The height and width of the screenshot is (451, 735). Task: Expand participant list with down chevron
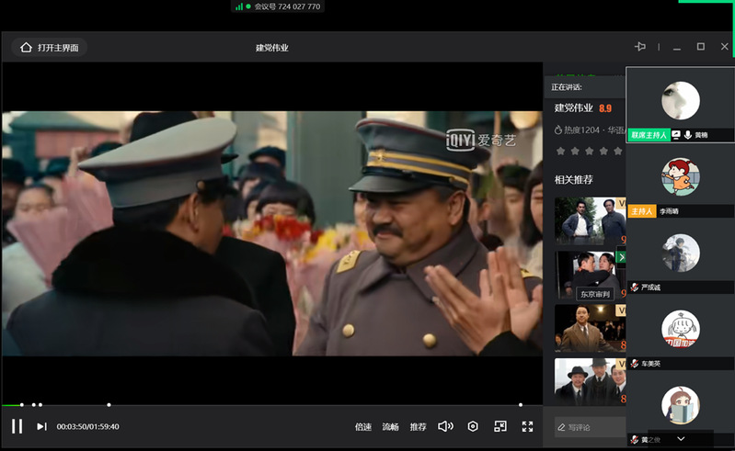[681, 439]
